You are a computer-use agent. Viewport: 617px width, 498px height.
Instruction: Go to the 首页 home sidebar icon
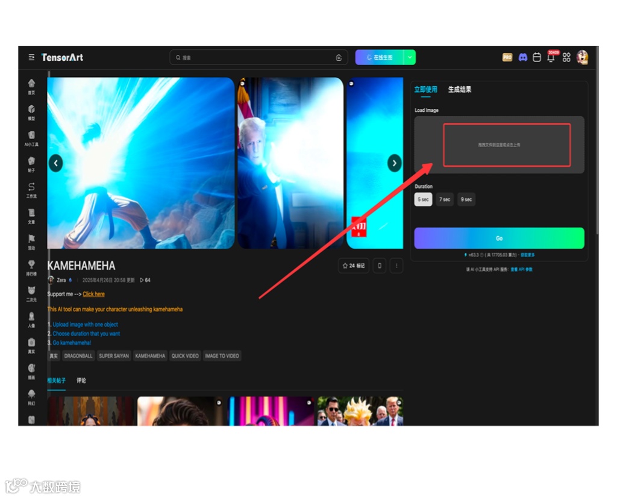pos(31,87)
